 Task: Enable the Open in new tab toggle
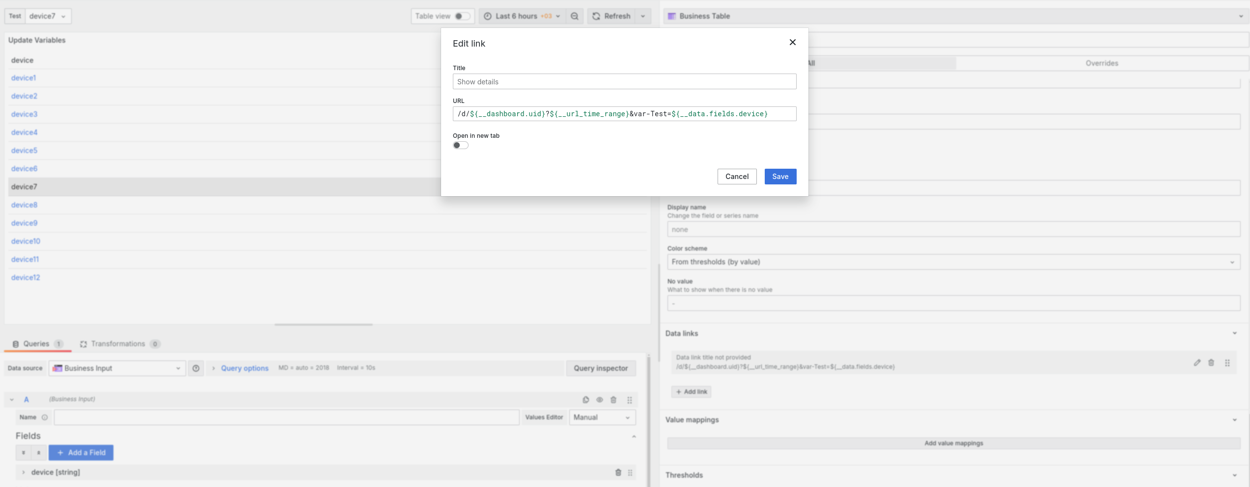(x=460, y=145)
